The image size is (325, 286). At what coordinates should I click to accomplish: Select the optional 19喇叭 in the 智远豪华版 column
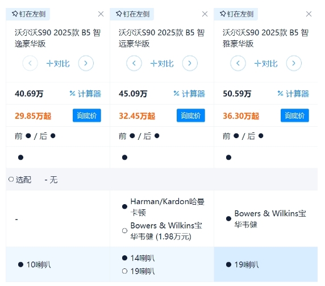pos(124,271)
